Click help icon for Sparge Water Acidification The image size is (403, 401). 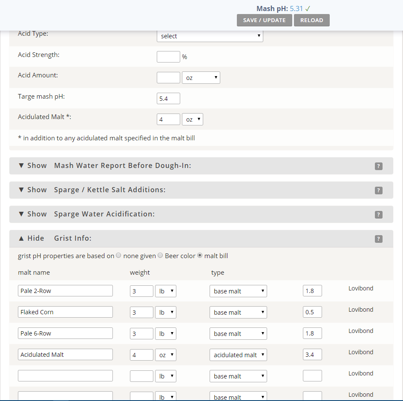point(378,215)
